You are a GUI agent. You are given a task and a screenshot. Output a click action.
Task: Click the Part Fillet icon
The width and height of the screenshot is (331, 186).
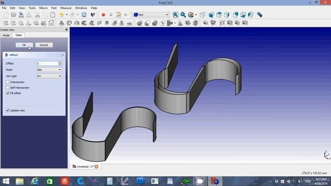click(x=84, y=23)
